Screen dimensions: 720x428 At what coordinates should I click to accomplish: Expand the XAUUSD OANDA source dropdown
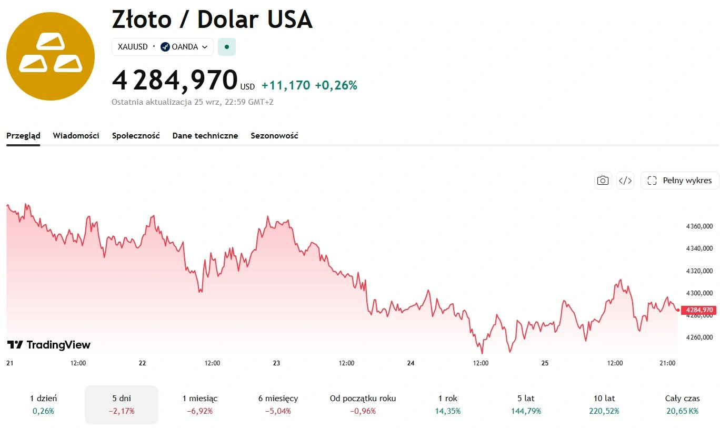coord(163,47)
